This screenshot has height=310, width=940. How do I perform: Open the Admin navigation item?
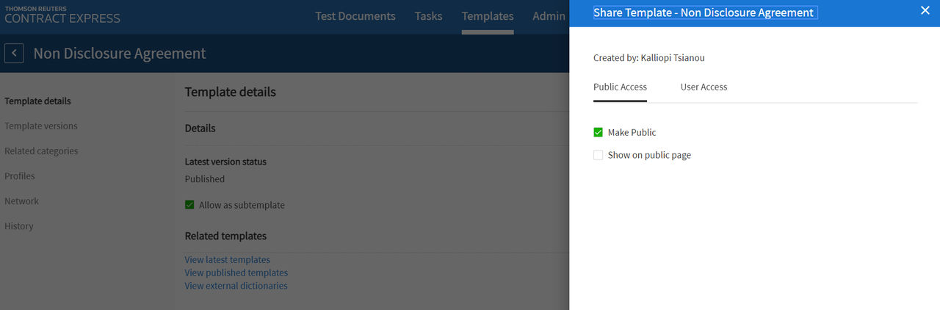549,16
